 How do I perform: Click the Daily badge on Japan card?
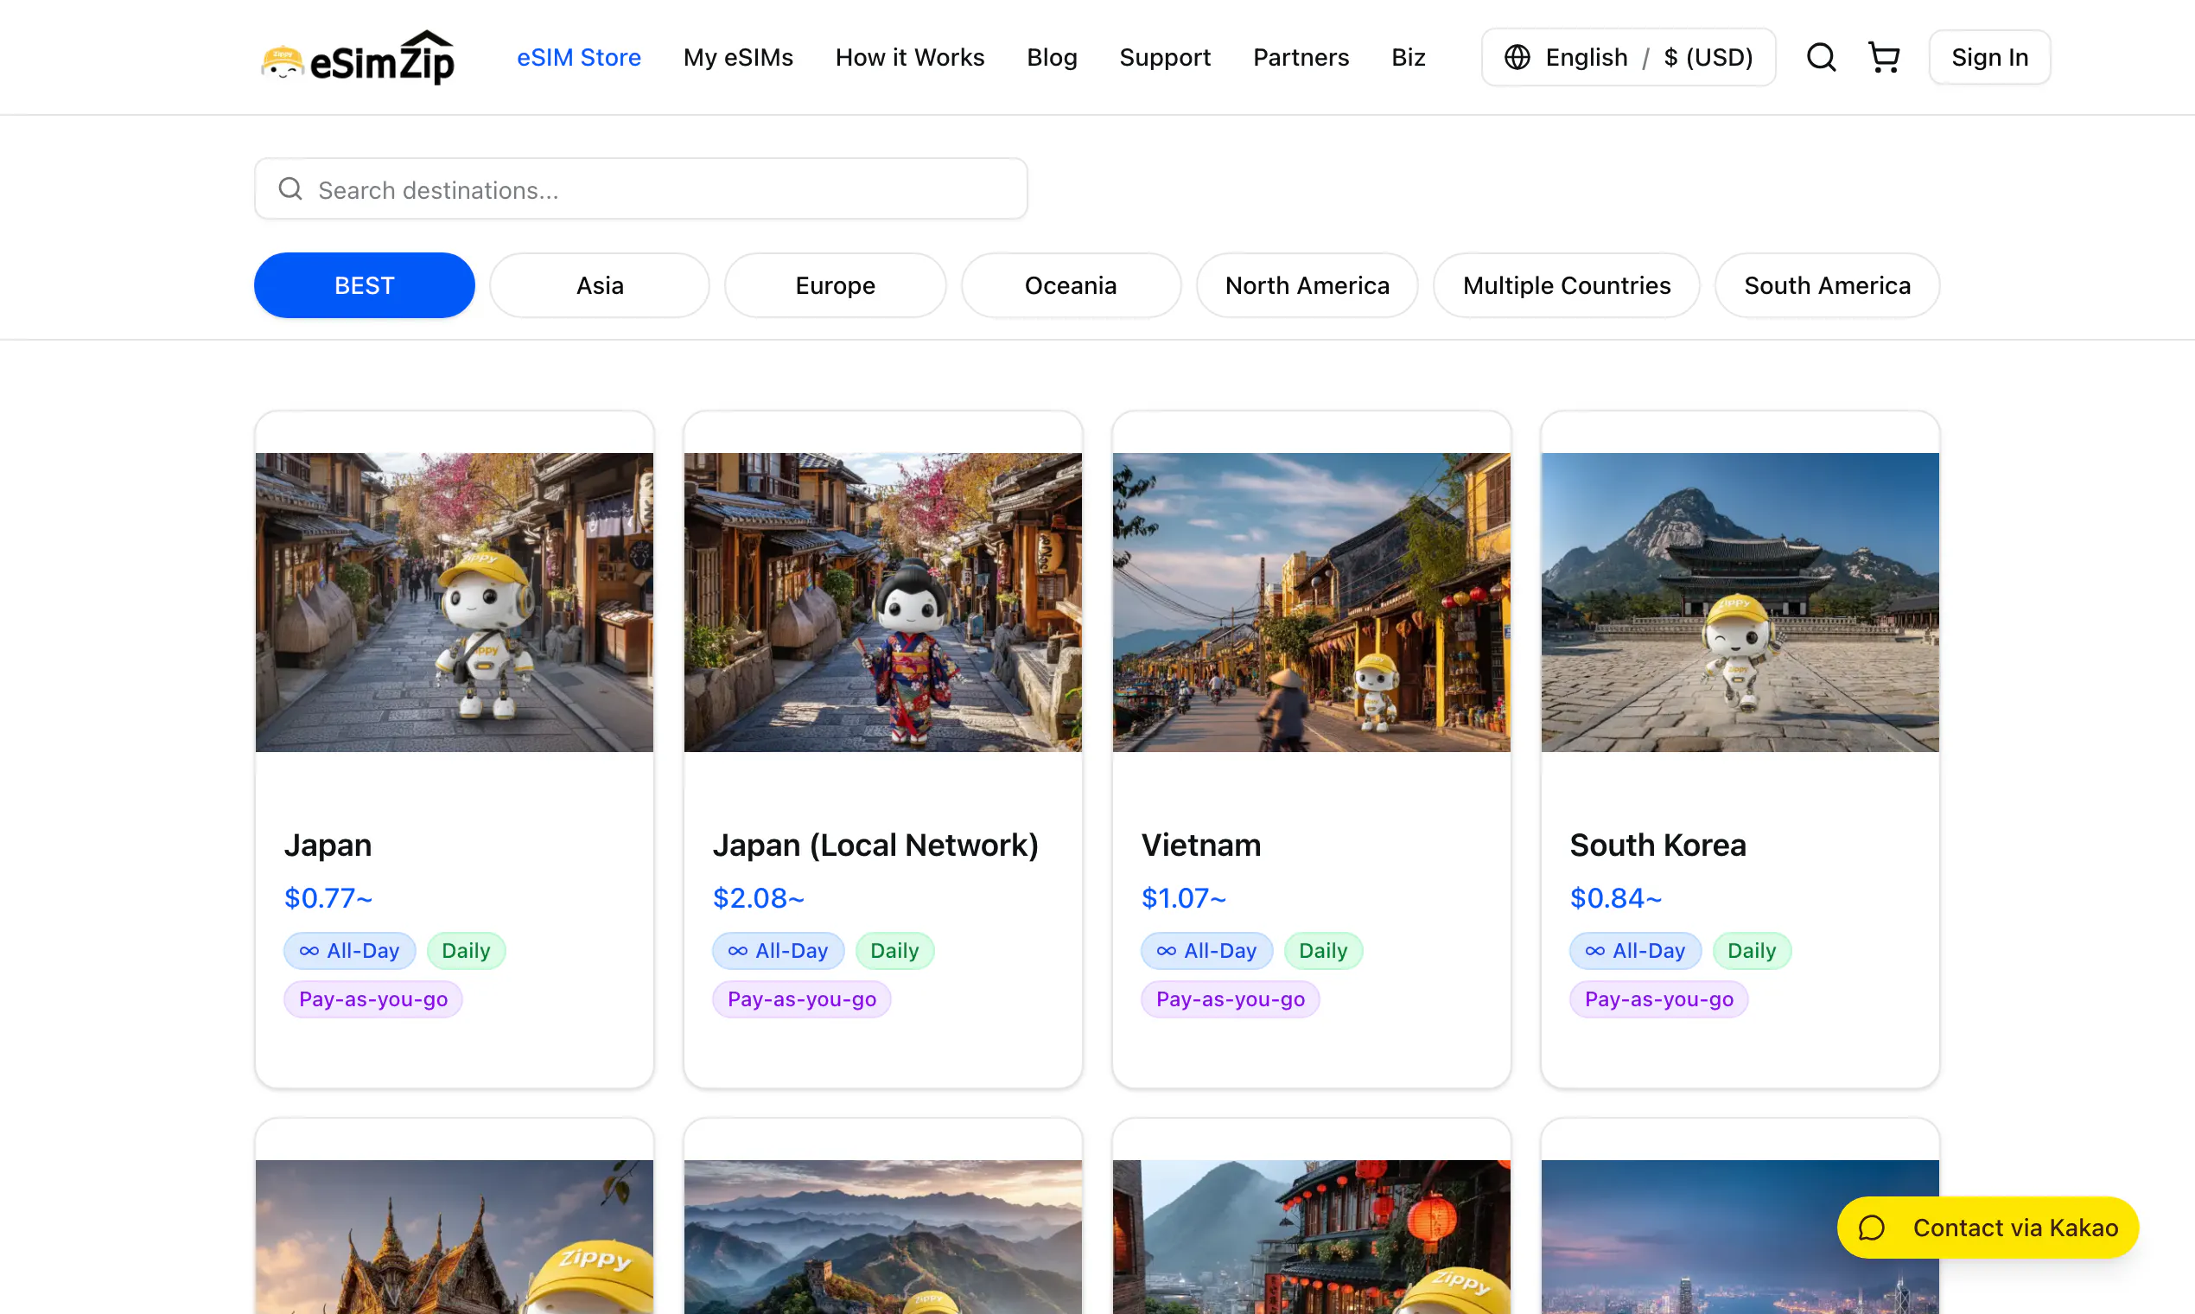click(x=467, y=950)
